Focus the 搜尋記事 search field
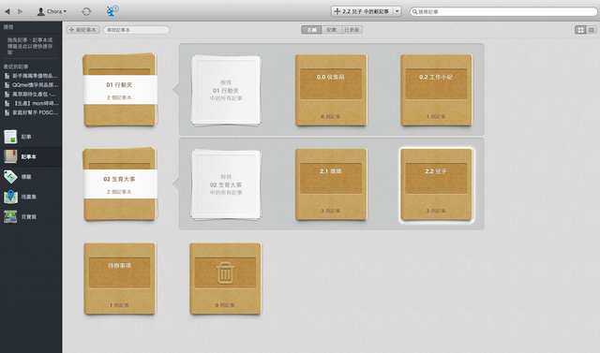The height and width of the screenshot is (353, 600). pyautogui.click(x=503, y=12)
